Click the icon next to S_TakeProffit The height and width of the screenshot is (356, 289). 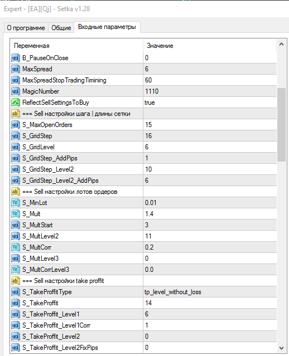(x=16, y=303)
